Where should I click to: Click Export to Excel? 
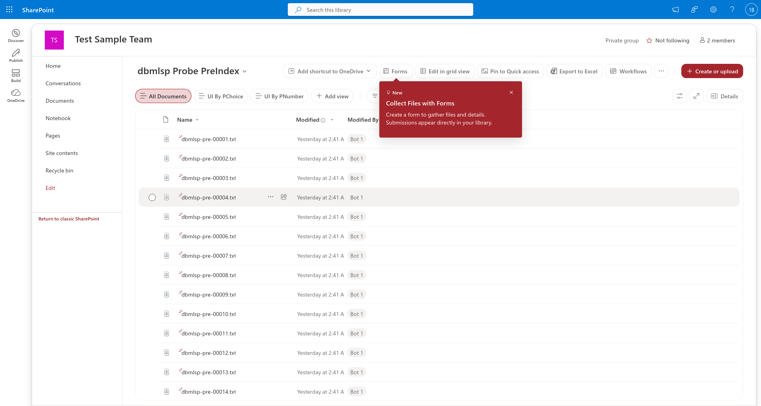coord(574,71)
